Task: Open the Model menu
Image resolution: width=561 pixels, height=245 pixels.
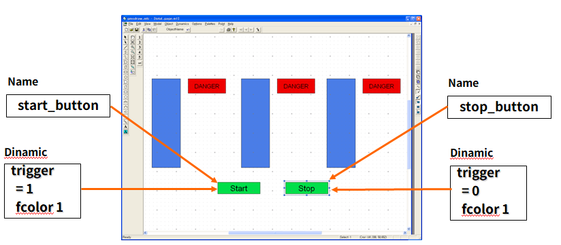Action: 157,24
